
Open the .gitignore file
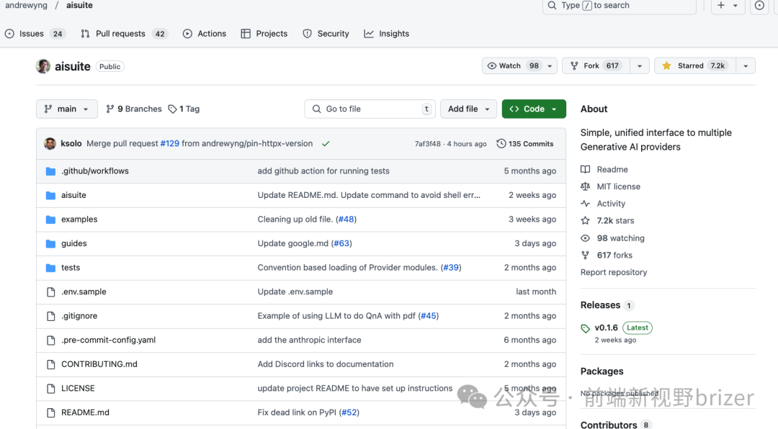pyautogui.click(x=79, y=316)
